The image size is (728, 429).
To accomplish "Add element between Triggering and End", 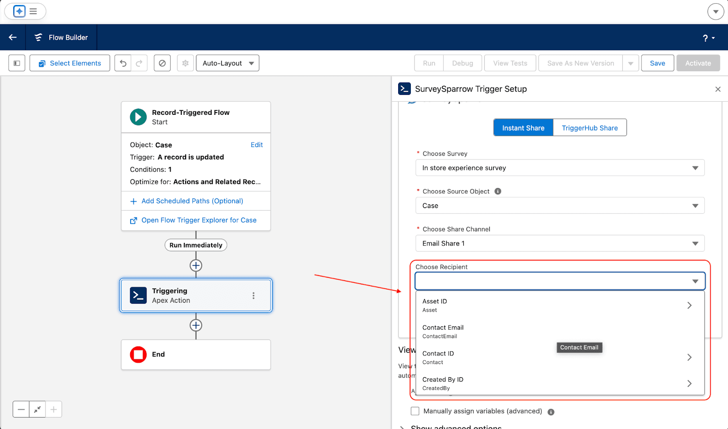I will pyautogui.click(x=196, y=325).
